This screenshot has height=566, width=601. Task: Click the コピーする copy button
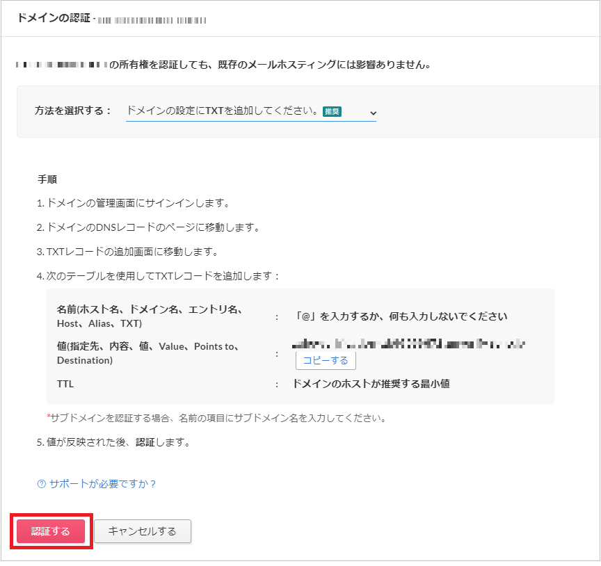[x=326, y=360]
